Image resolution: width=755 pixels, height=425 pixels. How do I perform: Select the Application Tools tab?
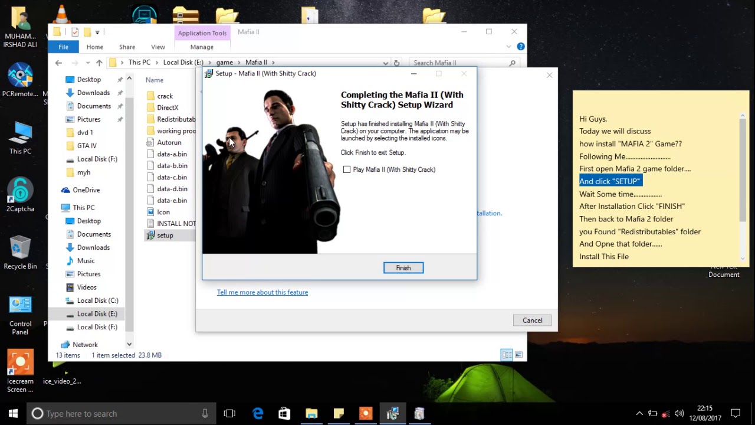pos(202,33)
